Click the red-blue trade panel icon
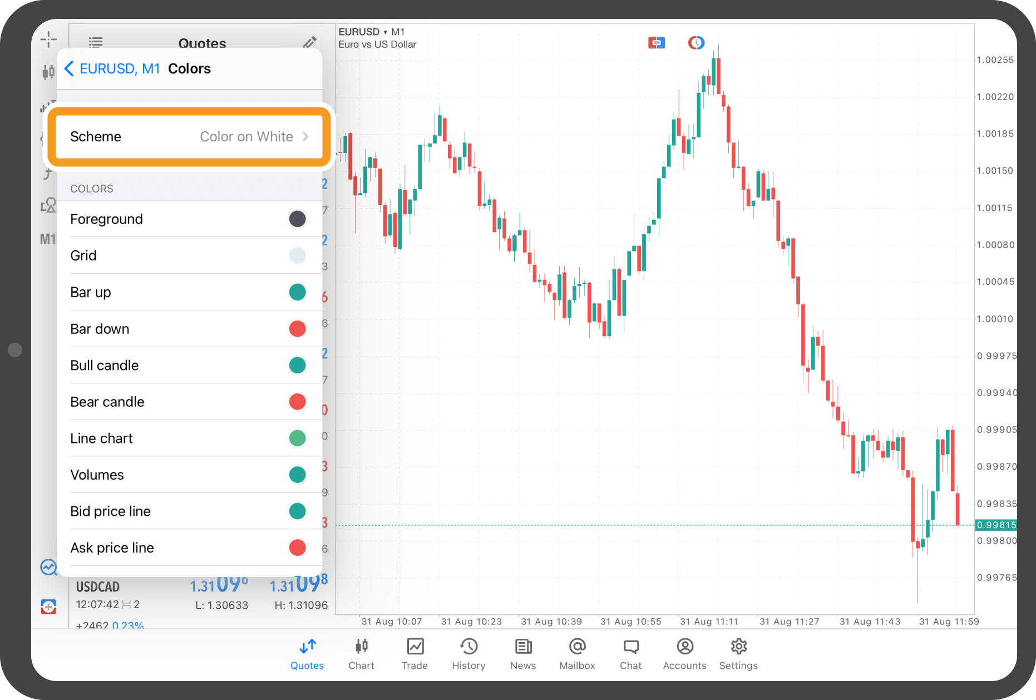The width and height of the screenshot is (1036, 700). (x=657, y=43)
